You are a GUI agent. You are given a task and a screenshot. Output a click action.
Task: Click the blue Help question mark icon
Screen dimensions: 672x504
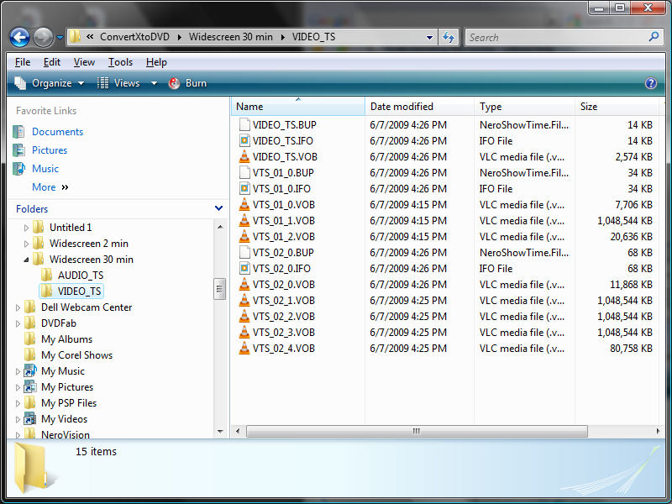(650, 83)
